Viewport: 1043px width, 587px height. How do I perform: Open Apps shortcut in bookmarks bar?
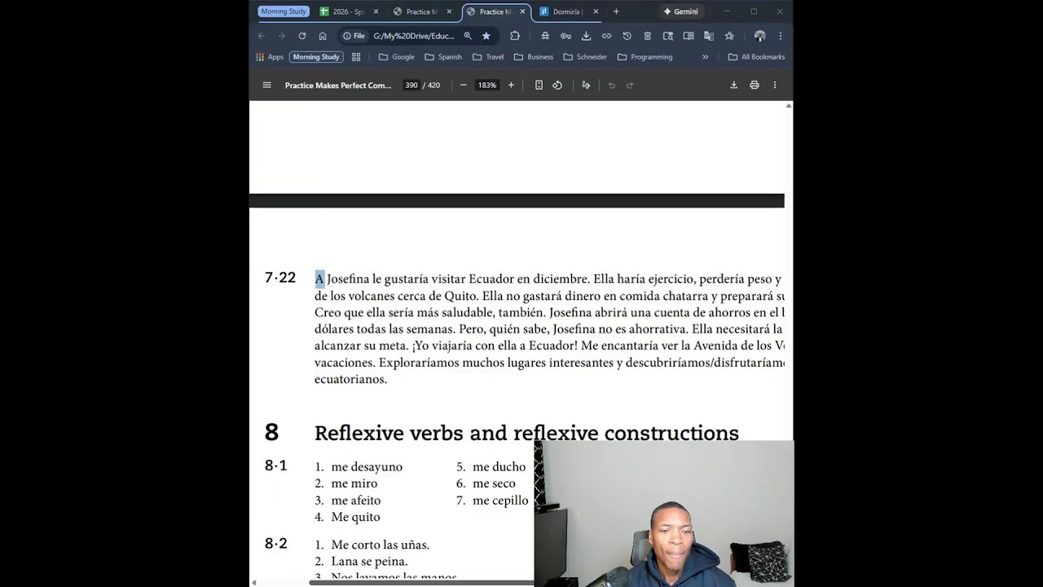[x=270, y=57]
